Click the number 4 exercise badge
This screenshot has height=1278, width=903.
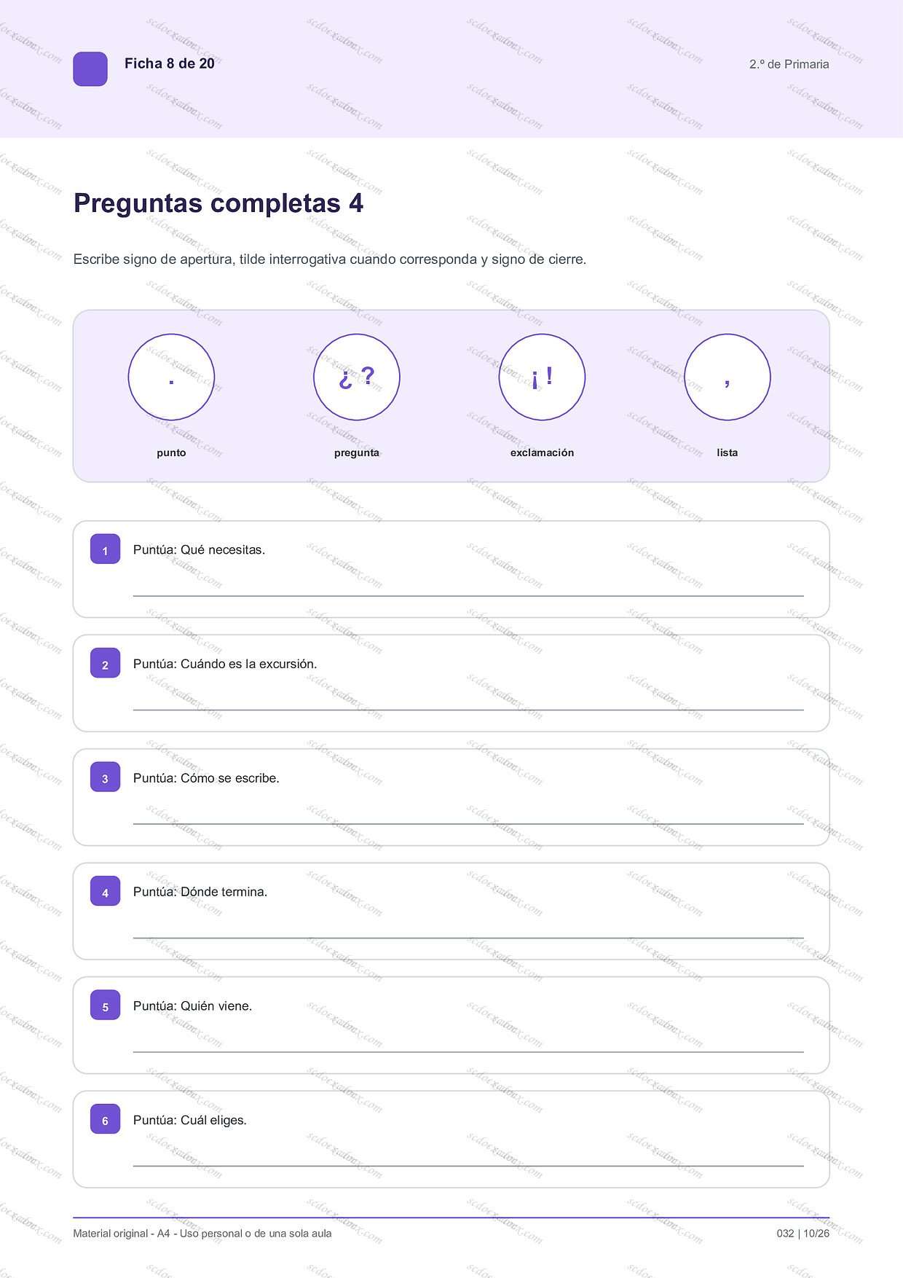click(x=105, y=892)
